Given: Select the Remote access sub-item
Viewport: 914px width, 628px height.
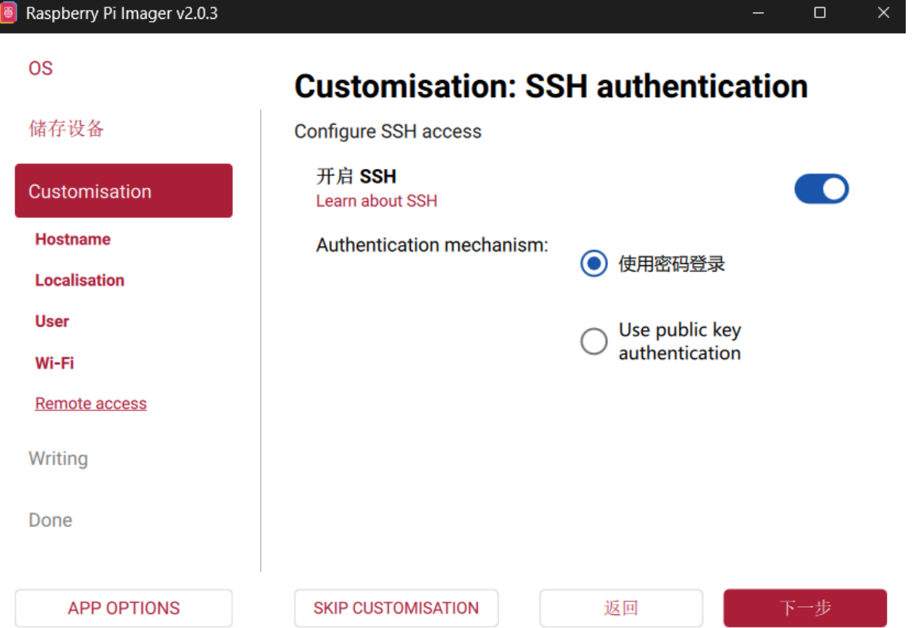Looking at the screenshot, I should coord(91,403).
